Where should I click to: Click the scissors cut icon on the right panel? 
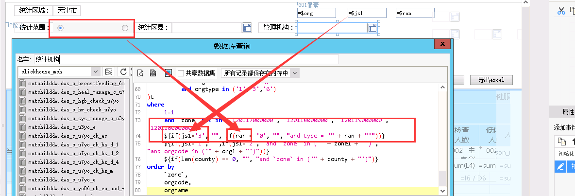coord(561,11)
